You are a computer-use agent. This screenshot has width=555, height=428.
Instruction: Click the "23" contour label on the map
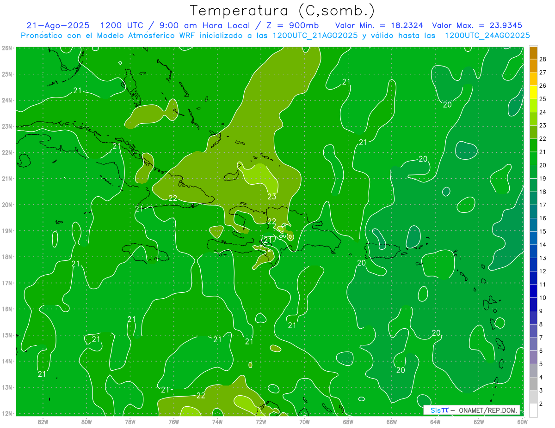272,197
